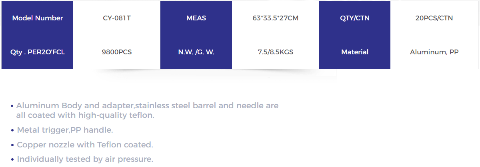The image size is (480, 167).
Task: Click the 'all coated with high-quality teflon' line
Action: 85,115
